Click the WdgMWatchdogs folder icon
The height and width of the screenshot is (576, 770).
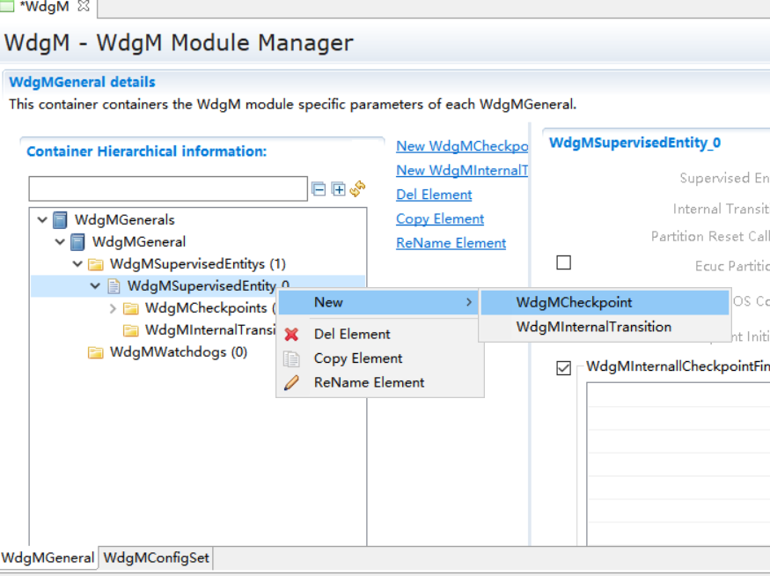tap(95, 352)
